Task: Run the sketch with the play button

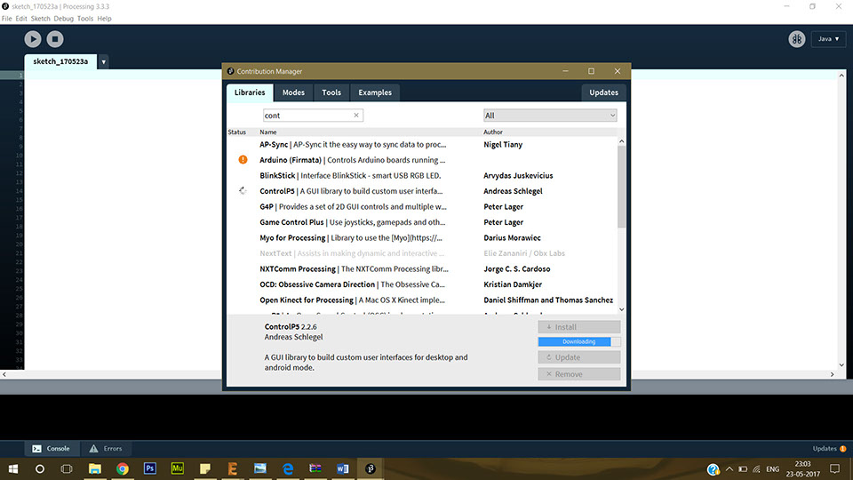Action: [33, 38]
